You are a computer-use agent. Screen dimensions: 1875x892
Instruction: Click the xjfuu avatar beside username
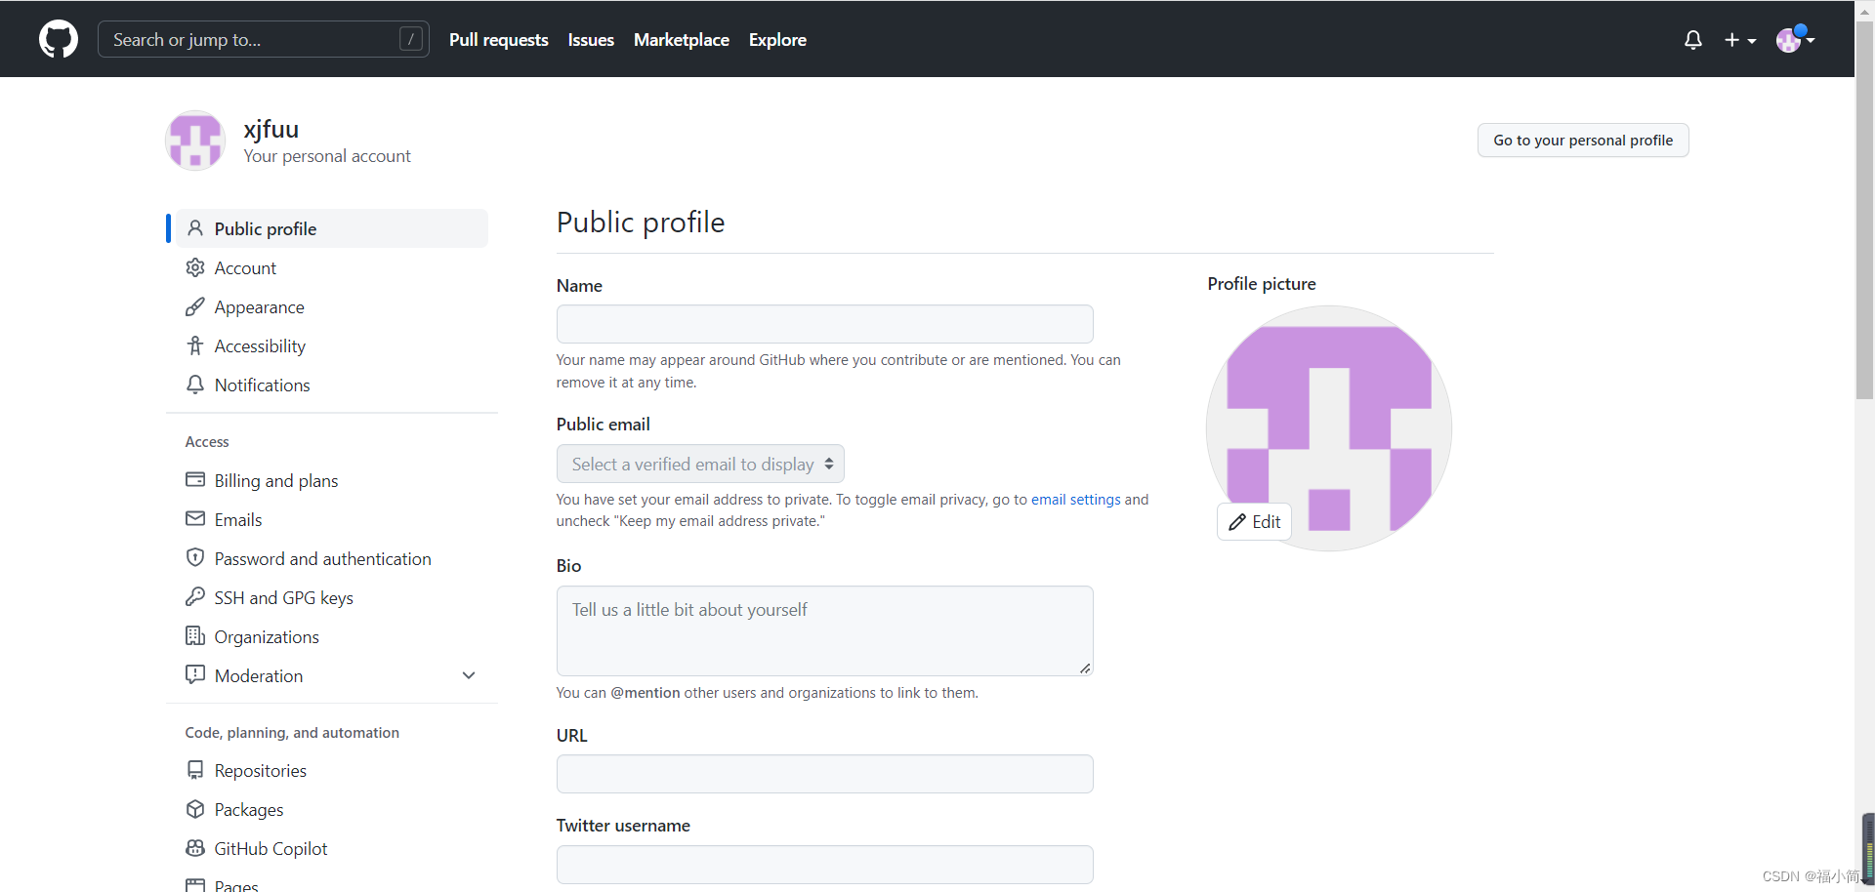tap(195, 141)
